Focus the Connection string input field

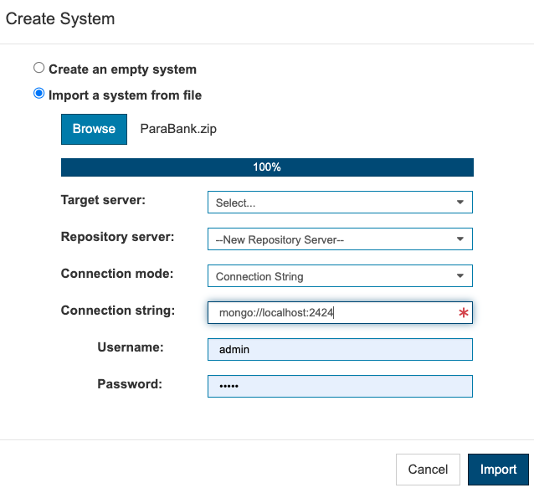click(x=340, y=312)
